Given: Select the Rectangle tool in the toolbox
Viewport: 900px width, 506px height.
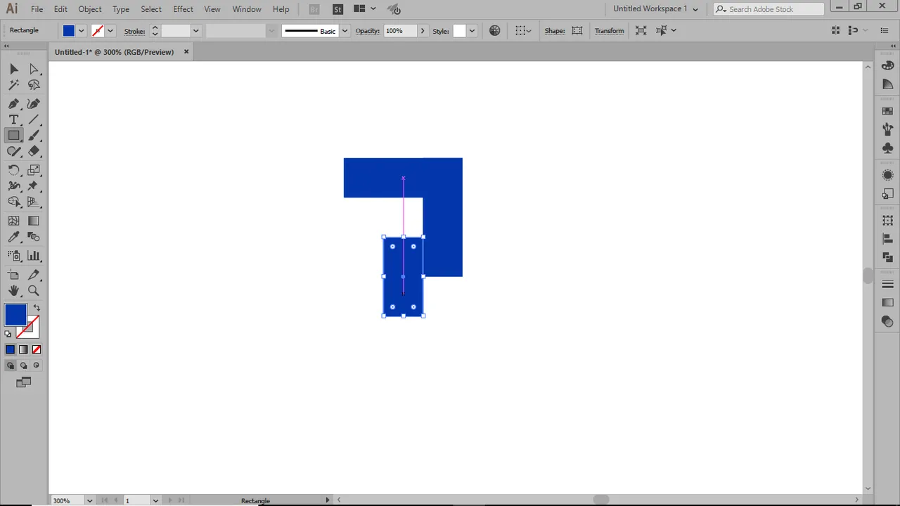Looking at the screenshot, I should (14, 136).
